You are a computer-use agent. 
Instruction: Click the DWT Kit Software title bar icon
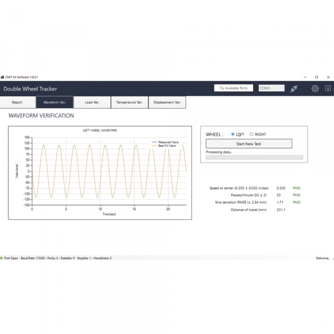click(x=2, y=77)
